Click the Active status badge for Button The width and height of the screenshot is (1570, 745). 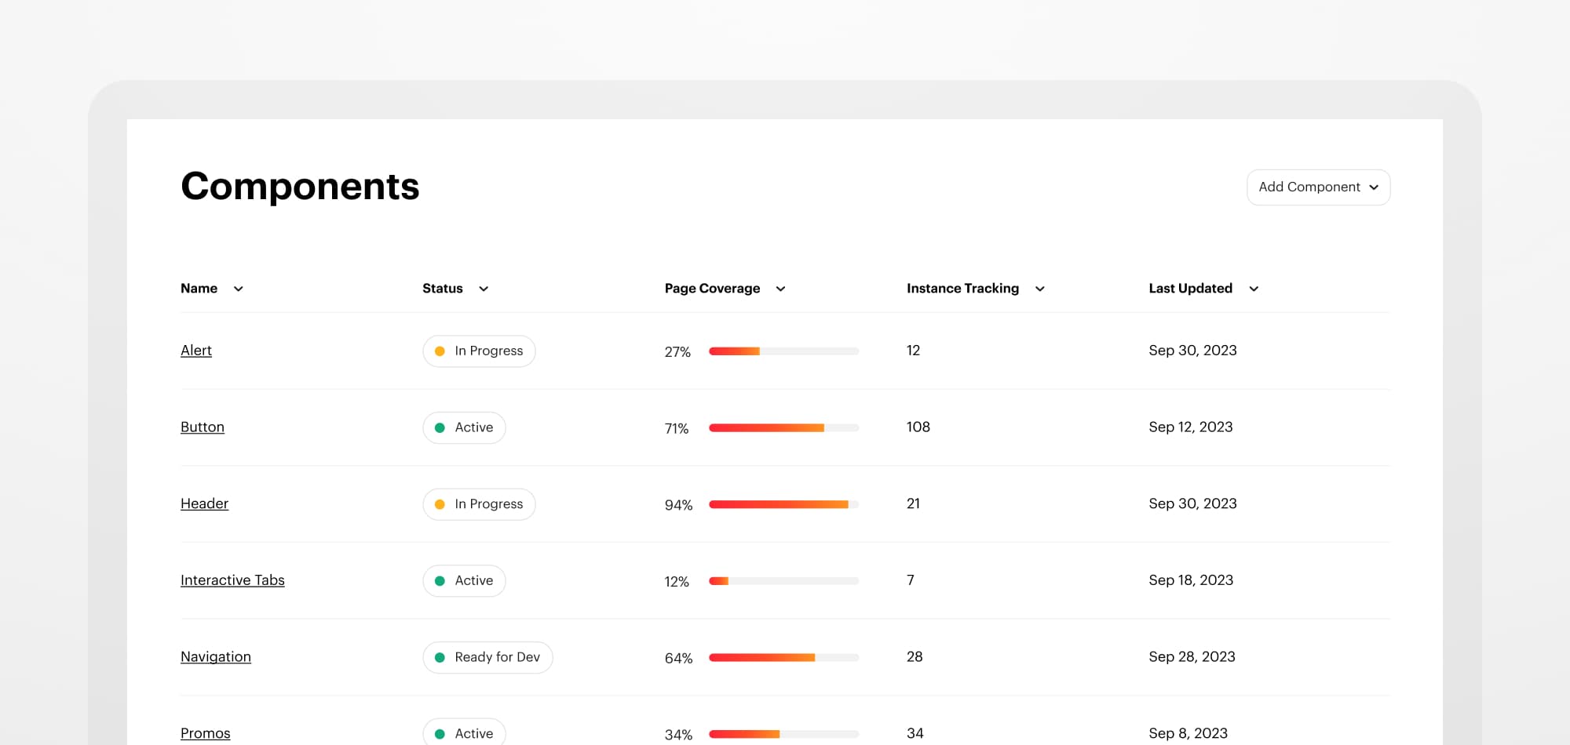click(464, 428)
